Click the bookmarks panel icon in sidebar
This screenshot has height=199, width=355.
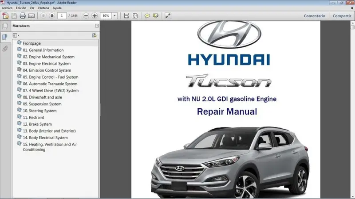coord(5,37)
